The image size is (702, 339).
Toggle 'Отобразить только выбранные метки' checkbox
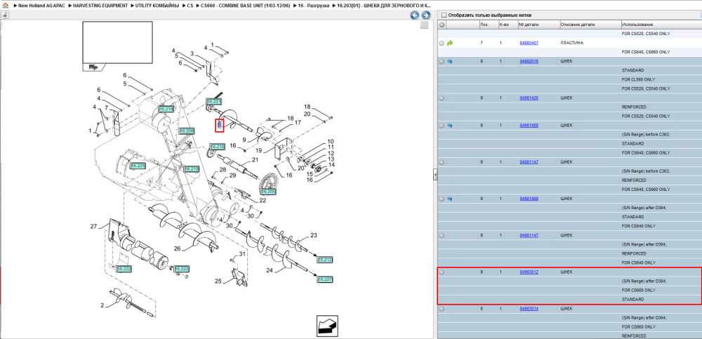click(x=444, y=15)
